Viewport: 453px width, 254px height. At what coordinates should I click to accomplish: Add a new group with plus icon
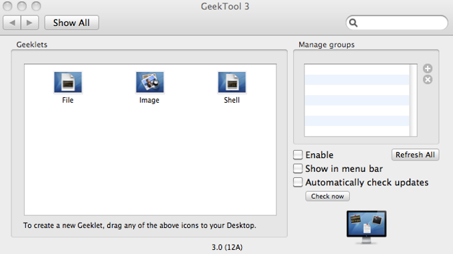pos(428,69)
